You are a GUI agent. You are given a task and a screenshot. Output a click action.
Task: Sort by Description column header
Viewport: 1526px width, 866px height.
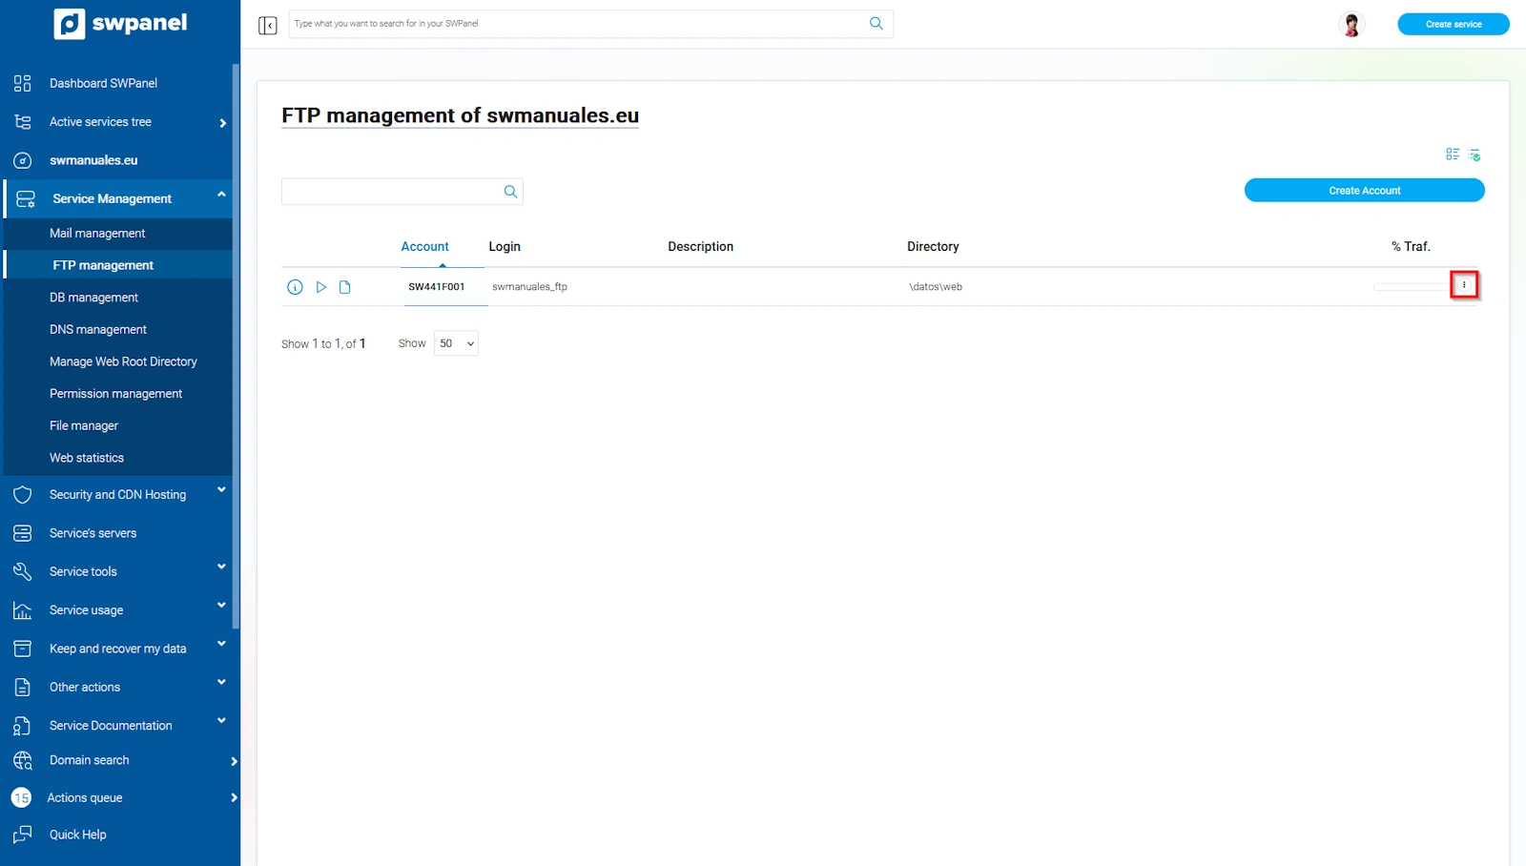701,247
